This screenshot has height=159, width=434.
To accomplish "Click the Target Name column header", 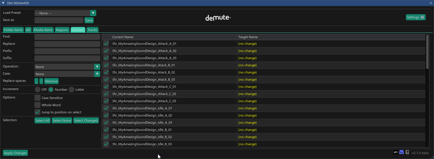I will point(331,37).
